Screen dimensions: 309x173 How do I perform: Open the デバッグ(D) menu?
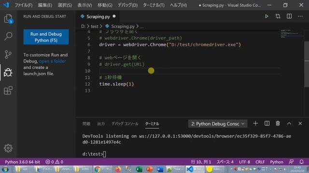tap(127, 5)
